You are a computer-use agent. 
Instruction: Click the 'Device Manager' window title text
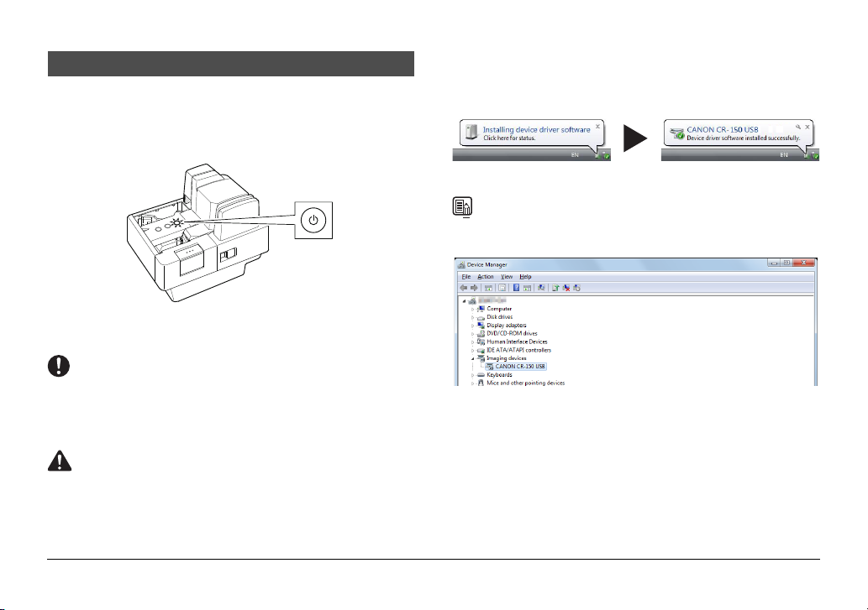[487, 264]
